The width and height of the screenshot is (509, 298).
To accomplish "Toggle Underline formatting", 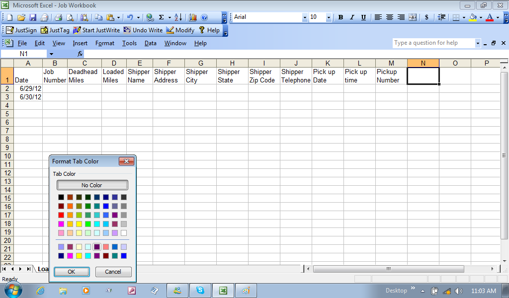I will pyautogui.click(x=363, y=17).
